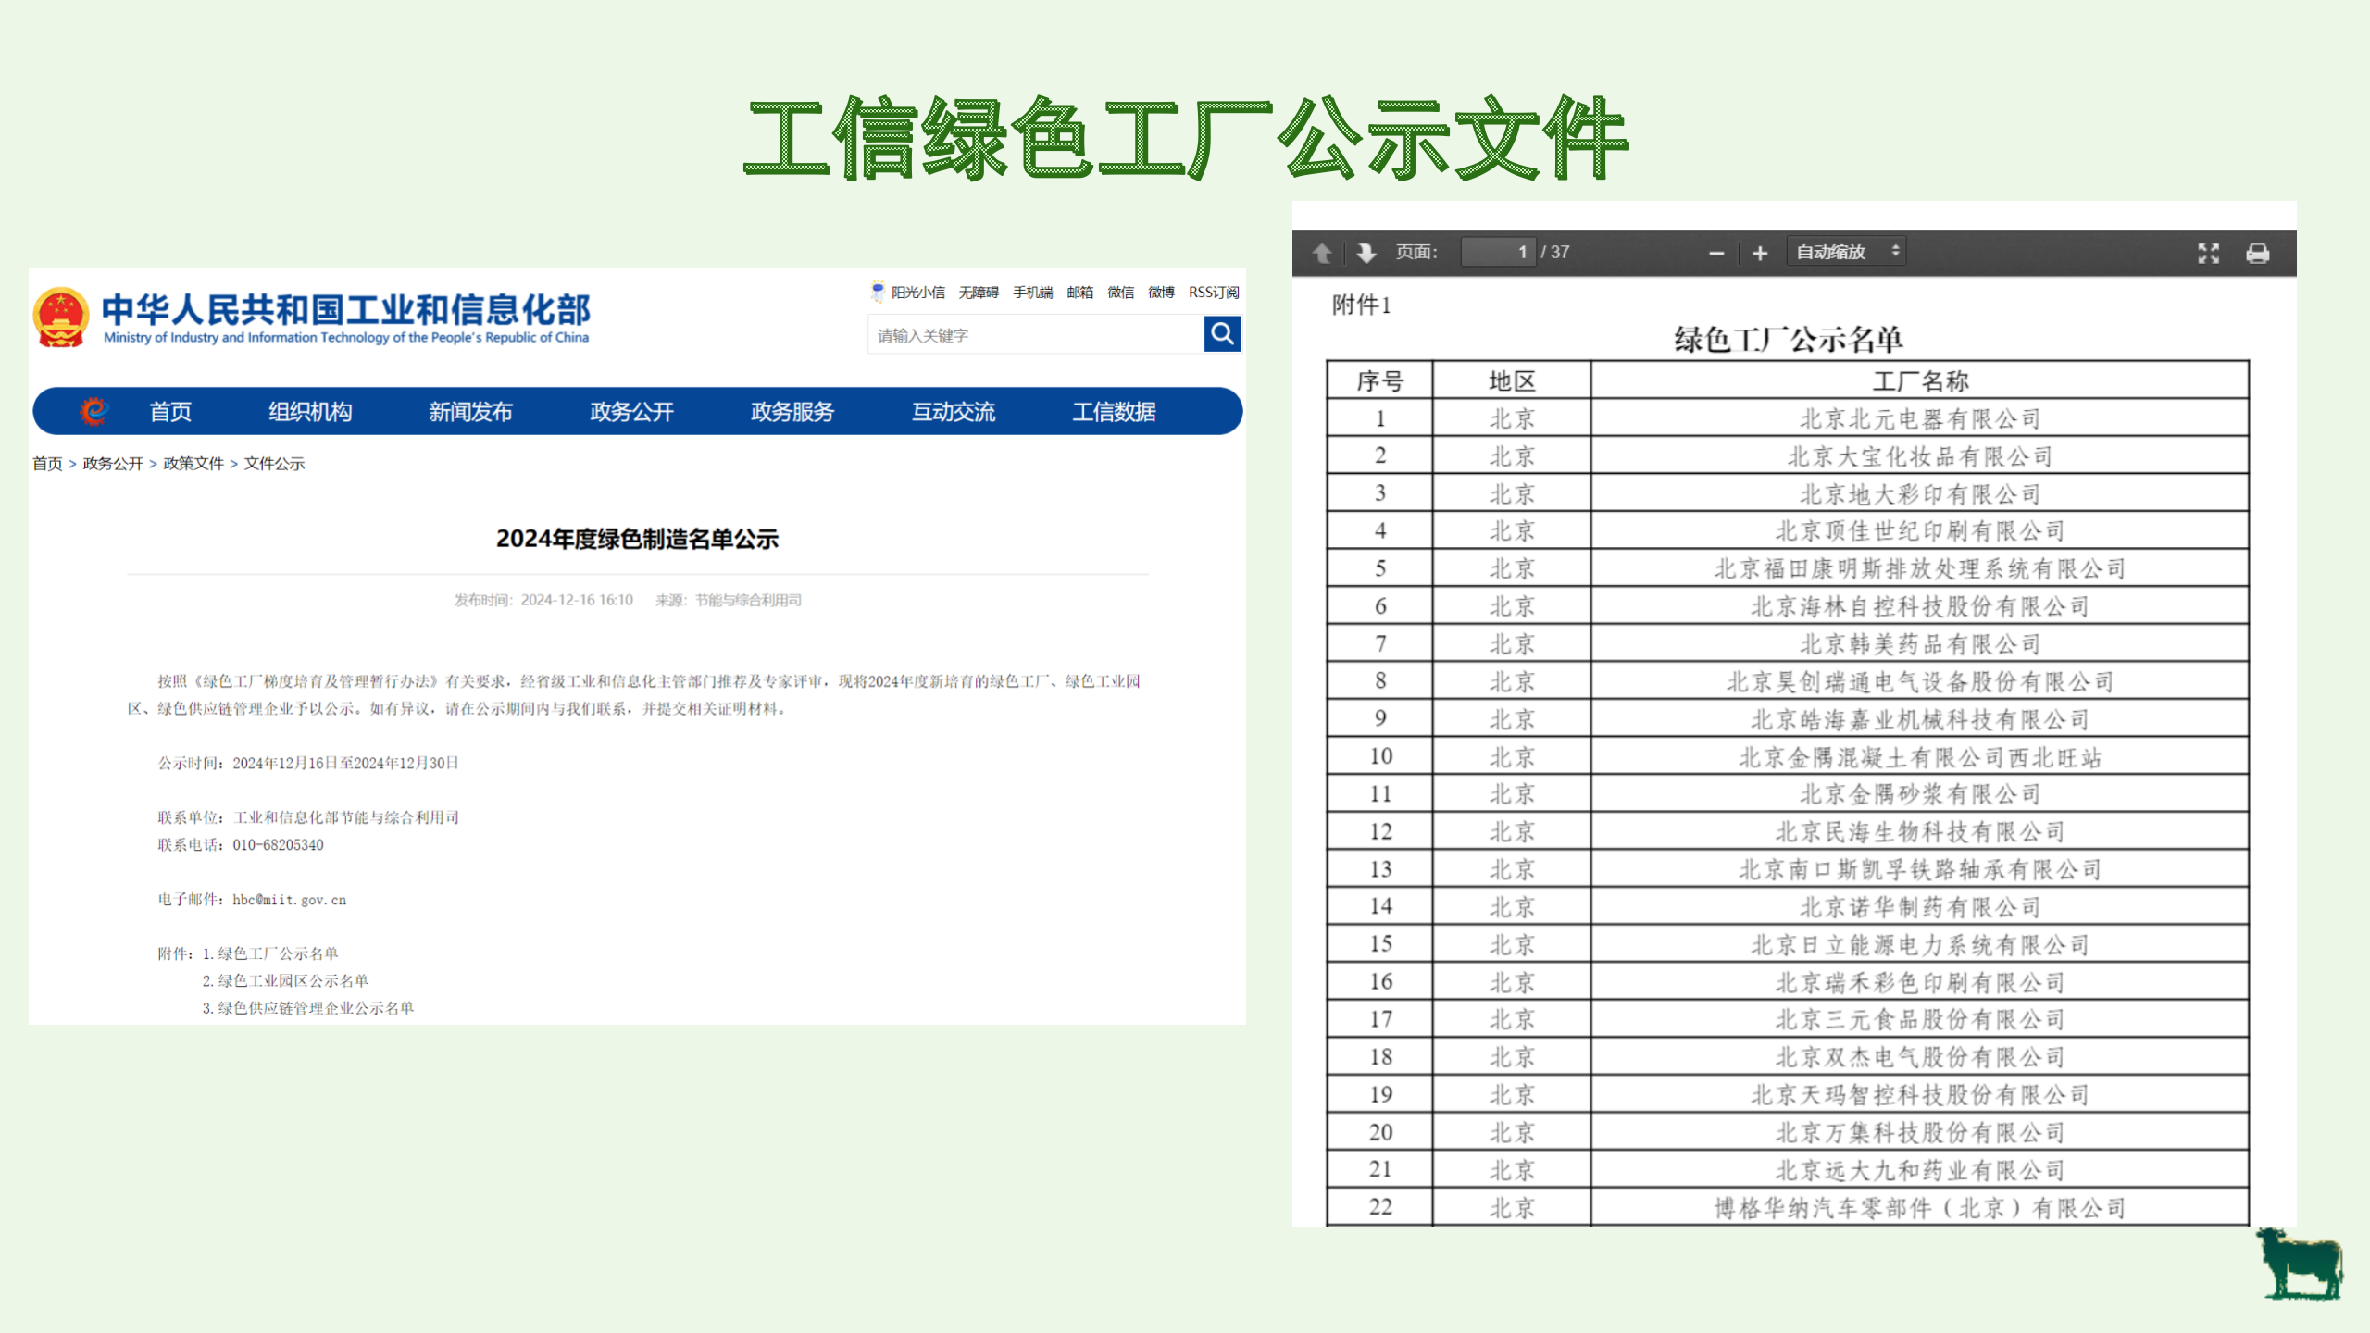The height and width of the screenshot is (1333, 2370).
Task: Click the 无障碍 link
Action: pos(979,293)
